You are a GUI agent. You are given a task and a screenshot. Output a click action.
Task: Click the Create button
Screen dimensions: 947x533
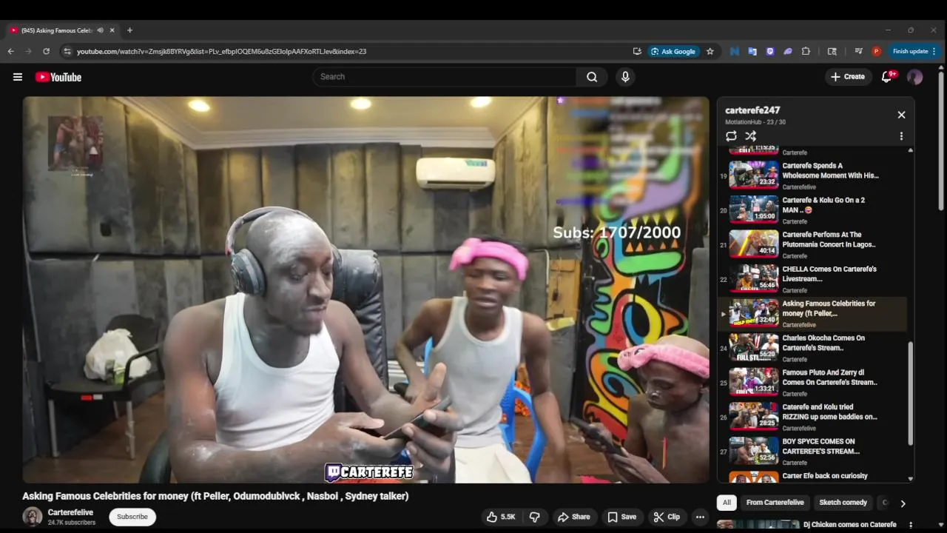(x=848, y=77)
